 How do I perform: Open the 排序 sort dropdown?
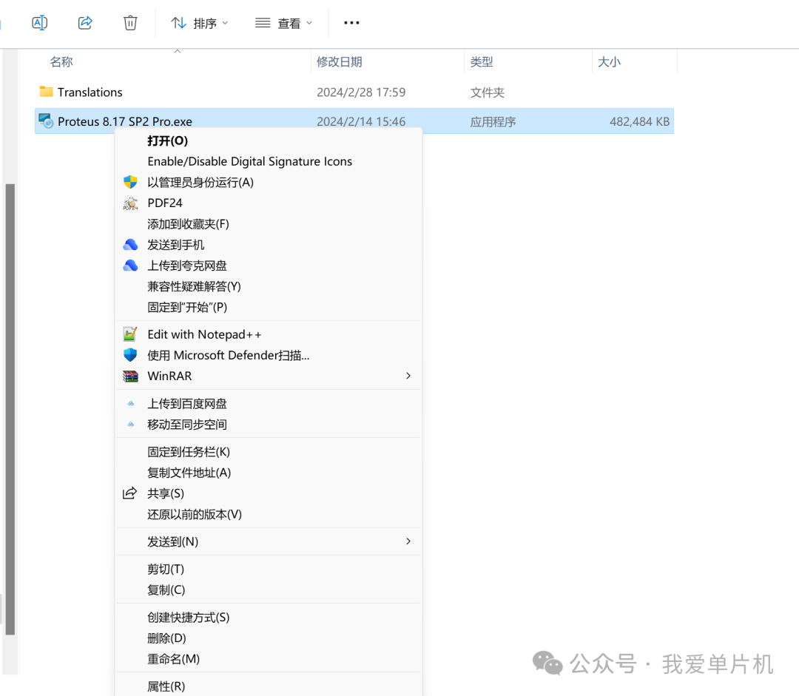[199, 24]
